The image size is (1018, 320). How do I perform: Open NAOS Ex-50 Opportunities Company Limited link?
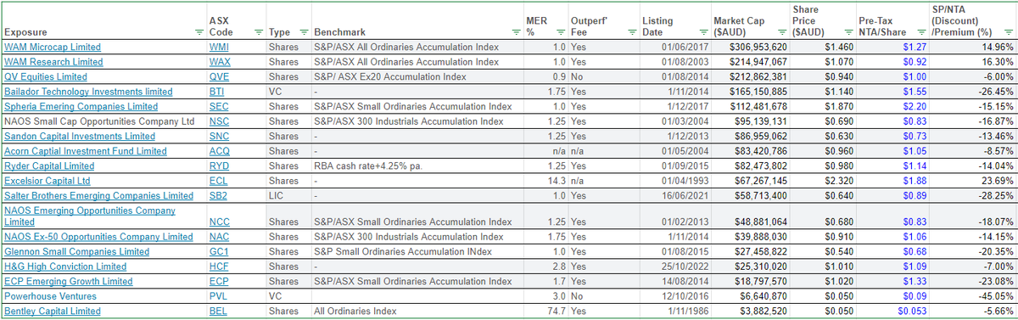pyautogui.click(x=98, y=237)
